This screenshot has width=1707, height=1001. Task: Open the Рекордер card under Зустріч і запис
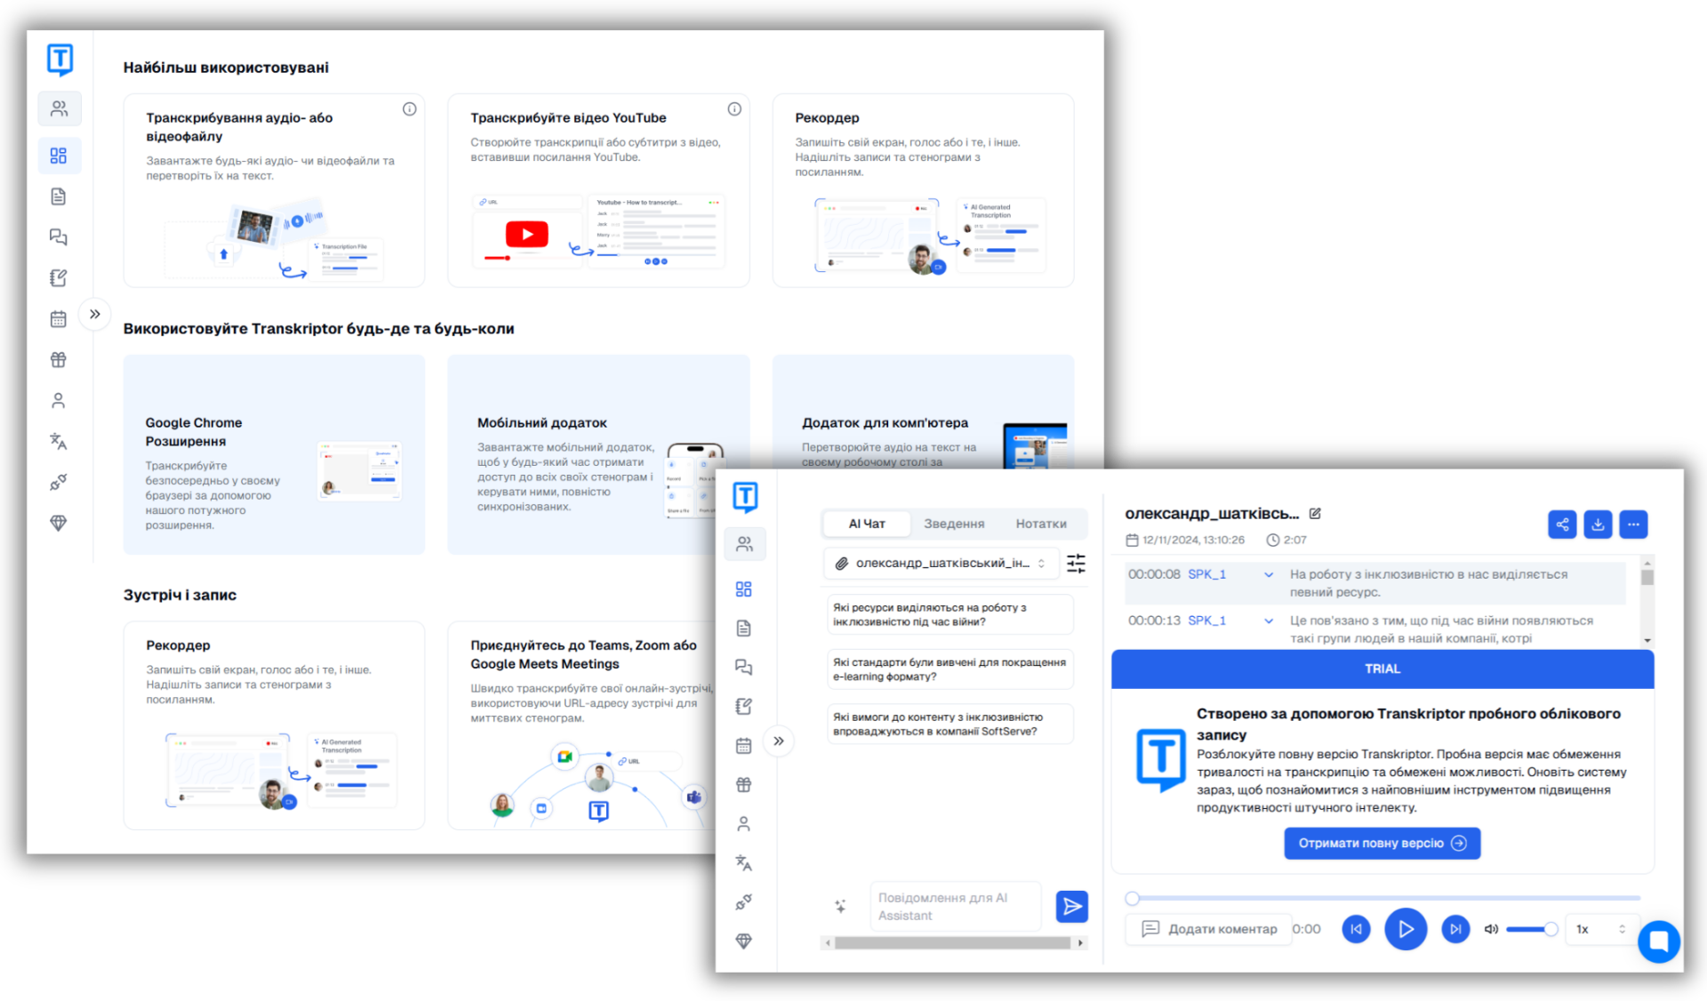[274, 725]
